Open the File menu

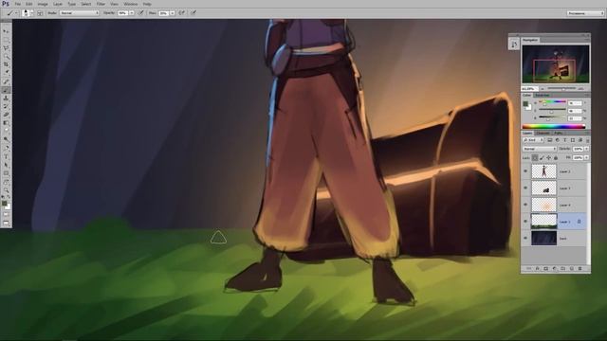click(x=18, y=4)
